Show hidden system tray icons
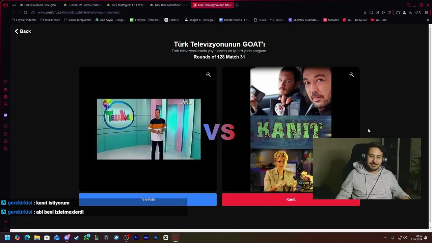Viewport: 432px width, 243px height. pos(385,238)
